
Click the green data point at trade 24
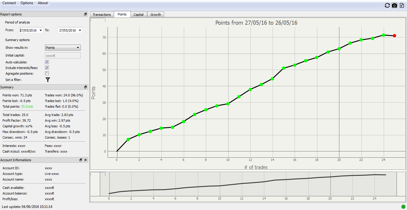(383, 35)
